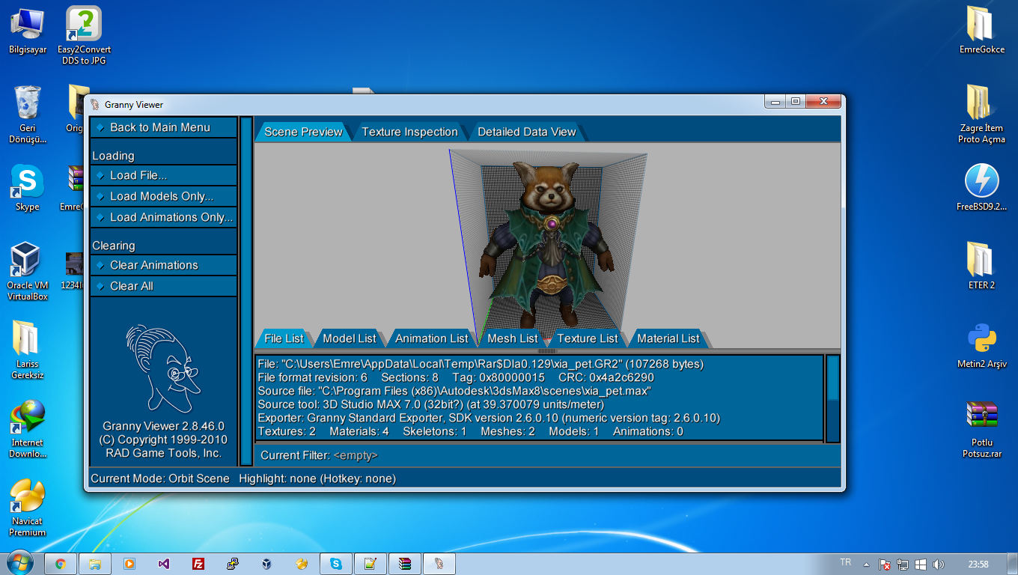The image size is (1018, 575).
Task: Open the Action Center flag tray icon
Action: (x=885, y=565)
